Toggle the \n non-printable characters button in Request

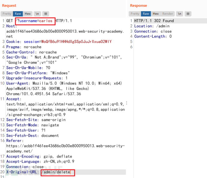pos(37,14)
